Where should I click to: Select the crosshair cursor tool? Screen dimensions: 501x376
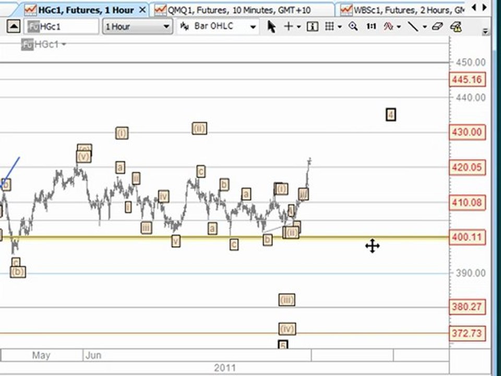(x=289, y=27)
